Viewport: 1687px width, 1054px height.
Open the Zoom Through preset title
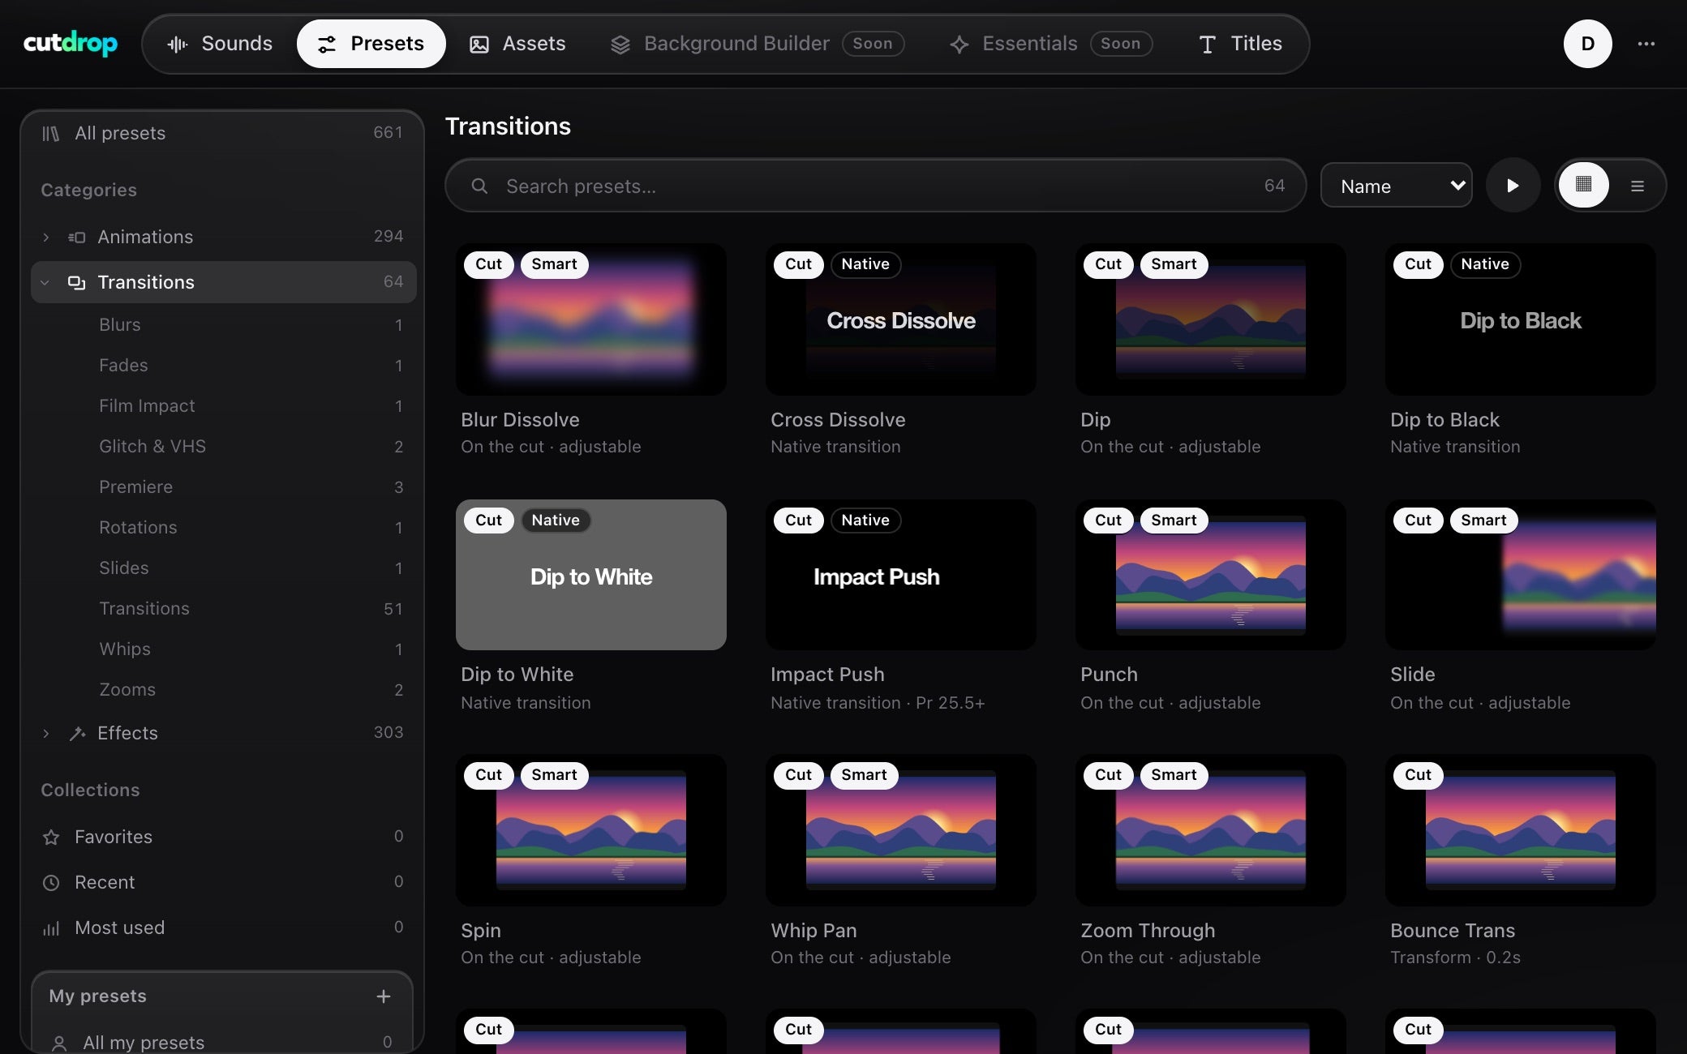click(1148, 931)
